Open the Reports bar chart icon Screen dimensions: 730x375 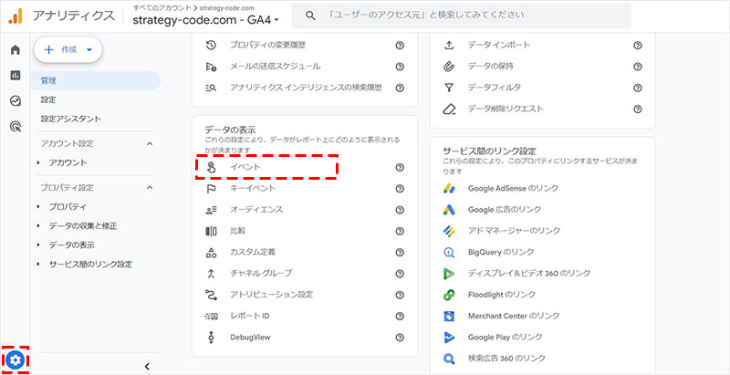[15, 75]
